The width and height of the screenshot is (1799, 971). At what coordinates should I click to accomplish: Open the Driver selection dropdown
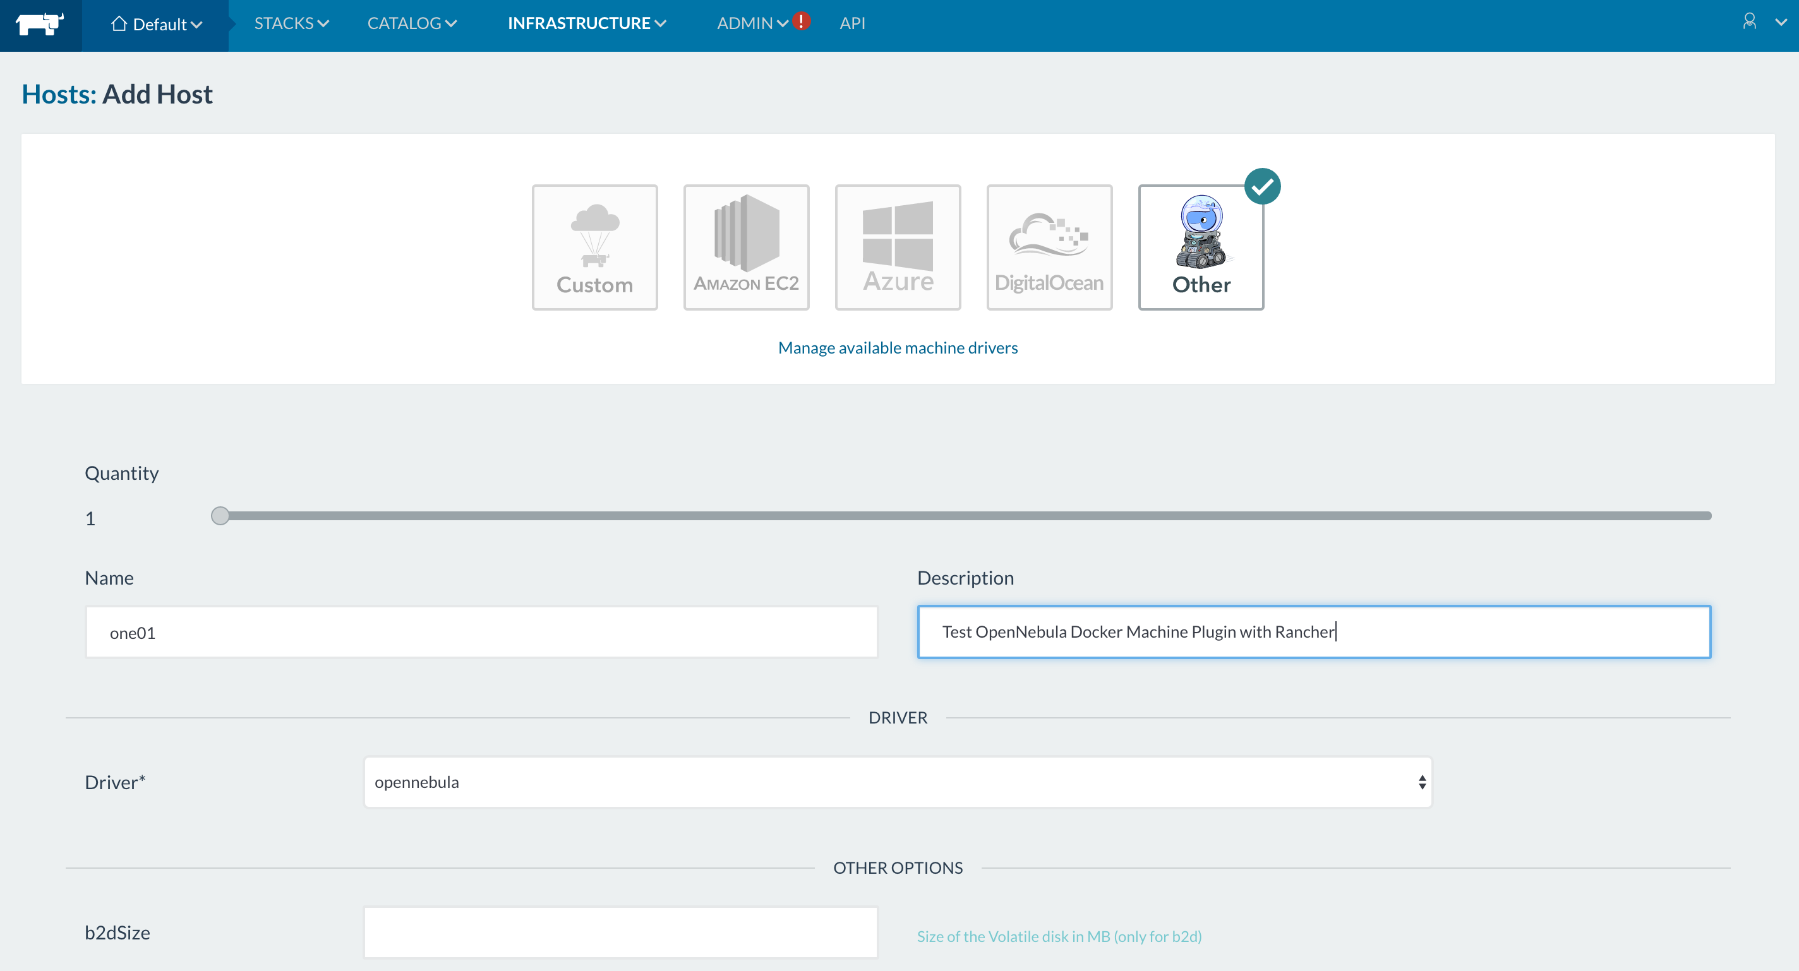point(898,782)
